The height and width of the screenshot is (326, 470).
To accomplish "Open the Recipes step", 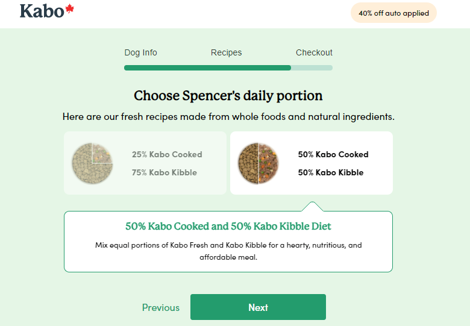I will coord(226,52).
